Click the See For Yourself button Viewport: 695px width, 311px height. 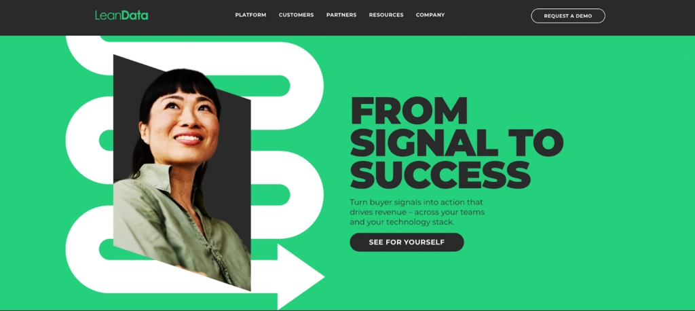[407, 242]
